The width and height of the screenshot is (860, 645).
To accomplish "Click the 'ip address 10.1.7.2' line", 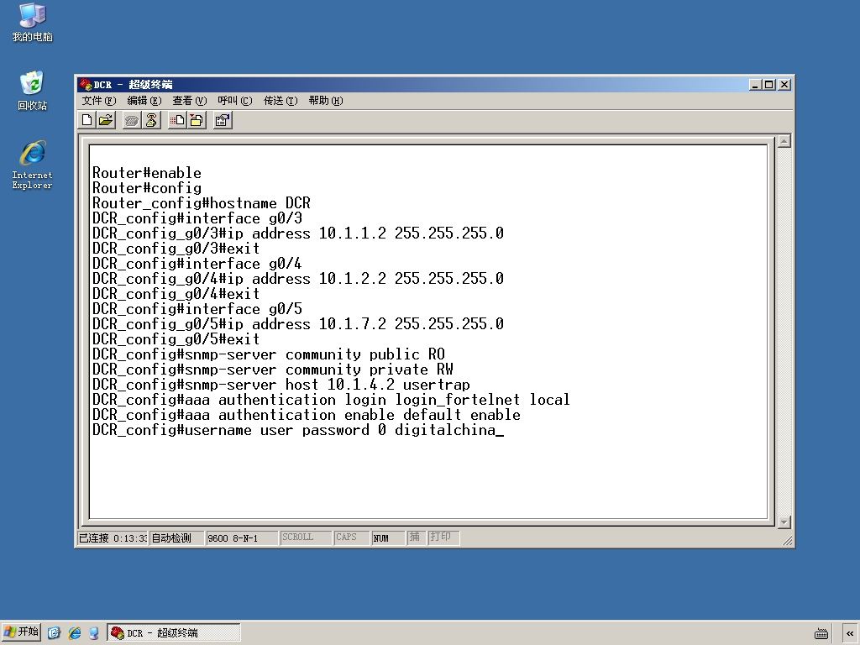I will click(298, 324).
